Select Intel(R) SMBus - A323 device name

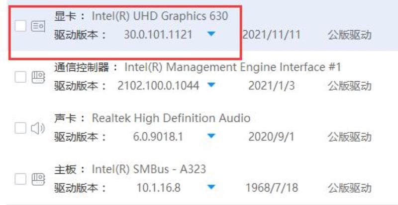point(149,169)
